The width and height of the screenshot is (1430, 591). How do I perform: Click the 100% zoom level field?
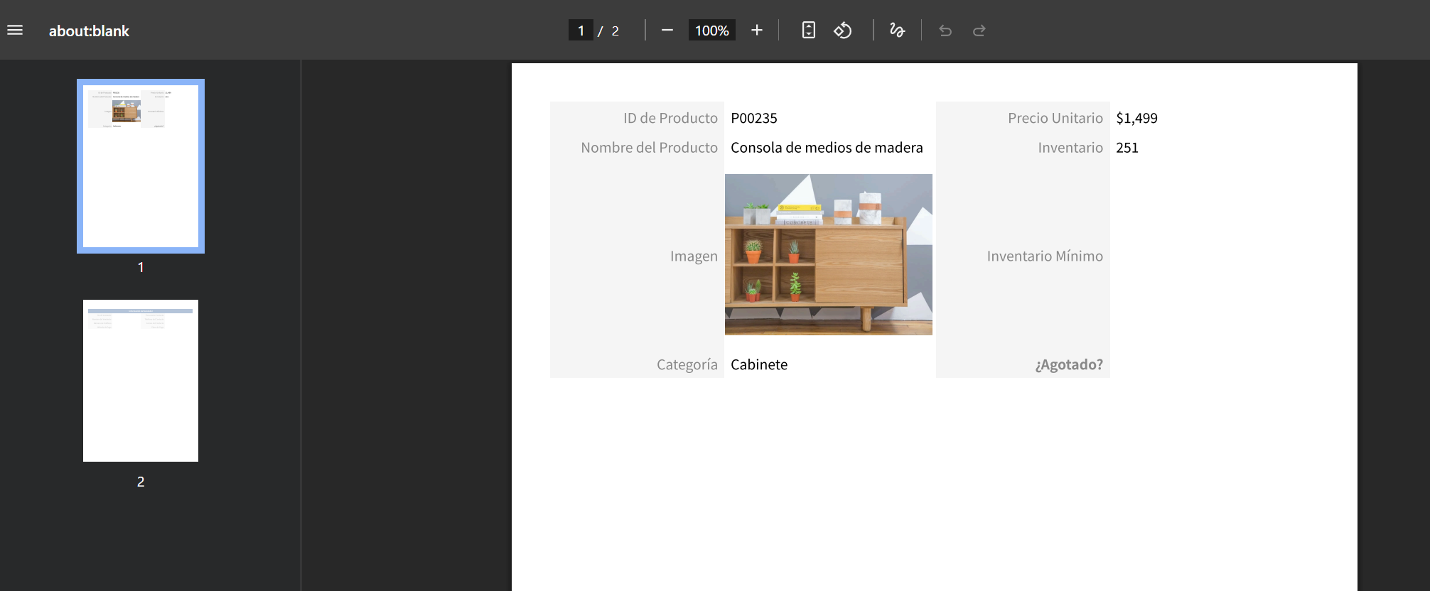[x=711, y=31]
